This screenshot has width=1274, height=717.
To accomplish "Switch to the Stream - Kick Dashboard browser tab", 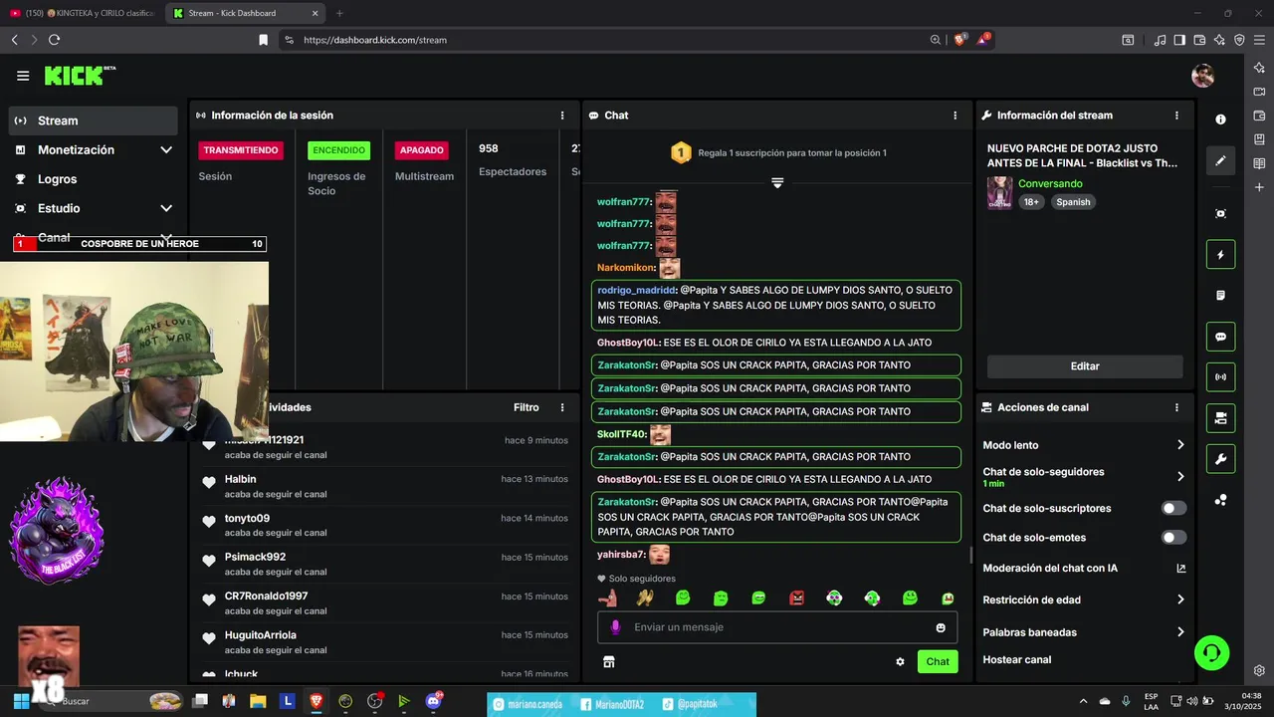I will [x=246, y=13].
